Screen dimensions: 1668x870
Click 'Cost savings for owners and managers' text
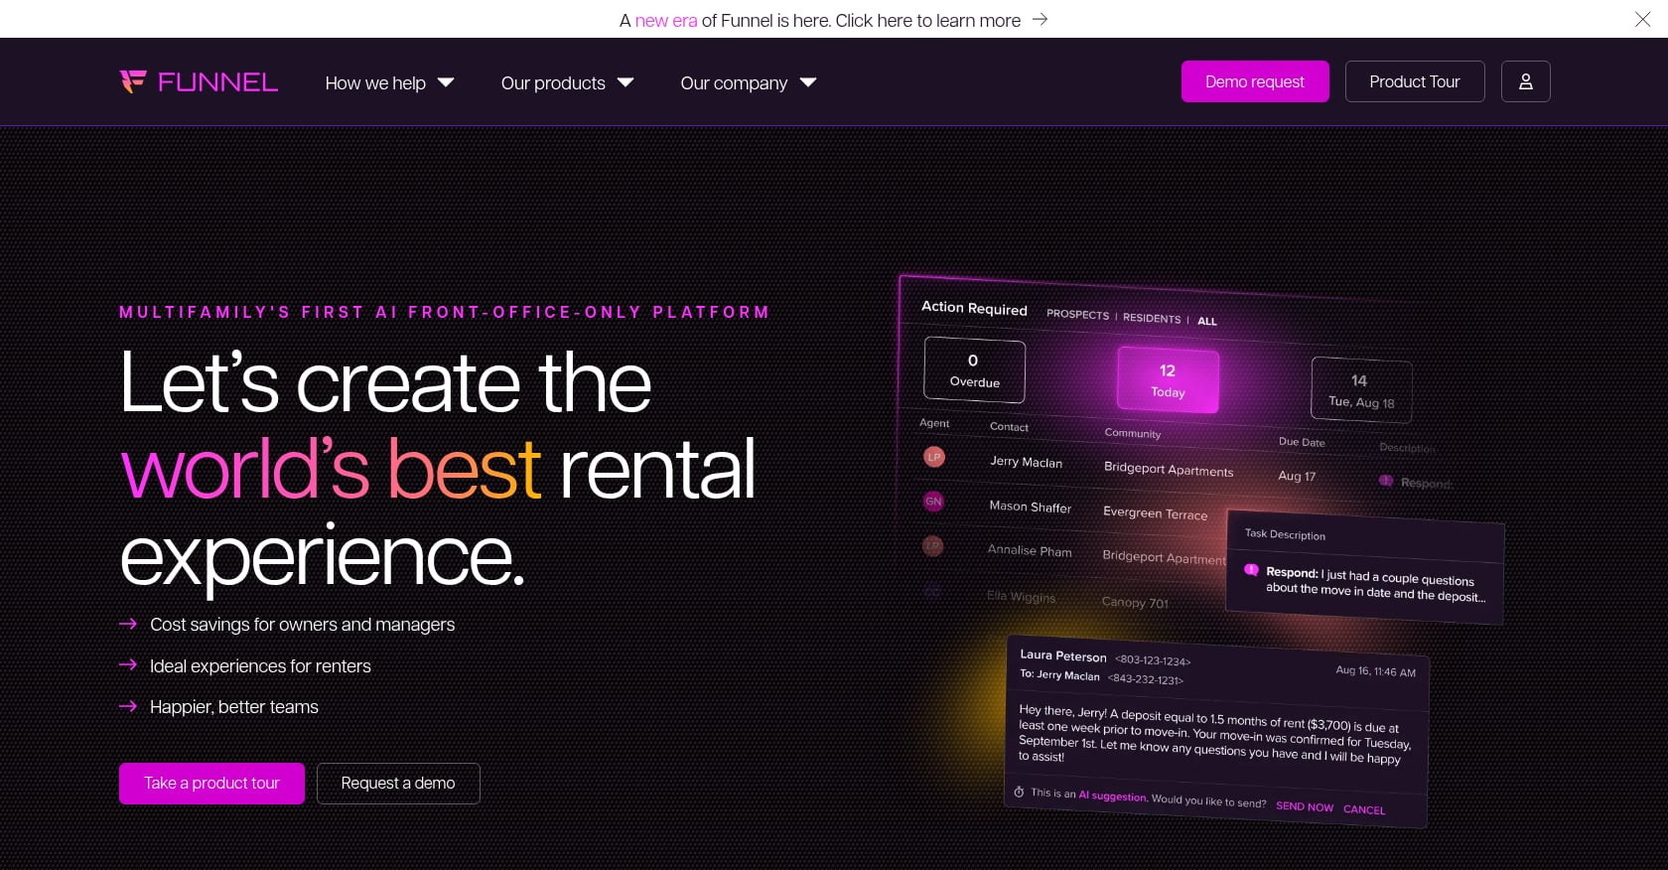(303, 625)
